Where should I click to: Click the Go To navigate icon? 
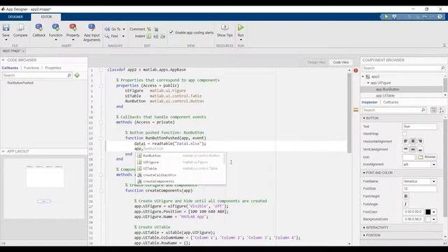tap(107, 29)
